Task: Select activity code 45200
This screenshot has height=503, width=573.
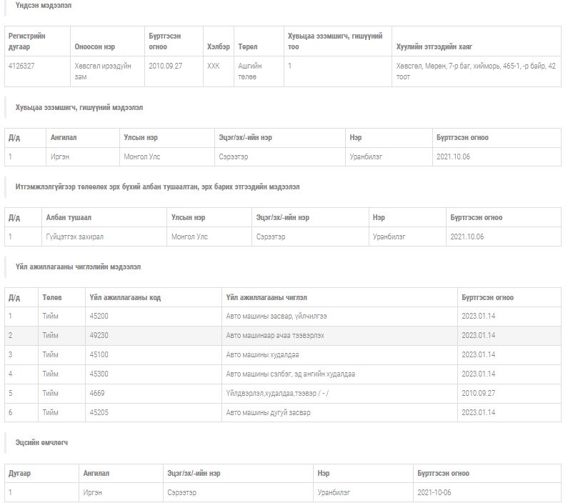Action: pyautogui.click(x=99, y=316)
